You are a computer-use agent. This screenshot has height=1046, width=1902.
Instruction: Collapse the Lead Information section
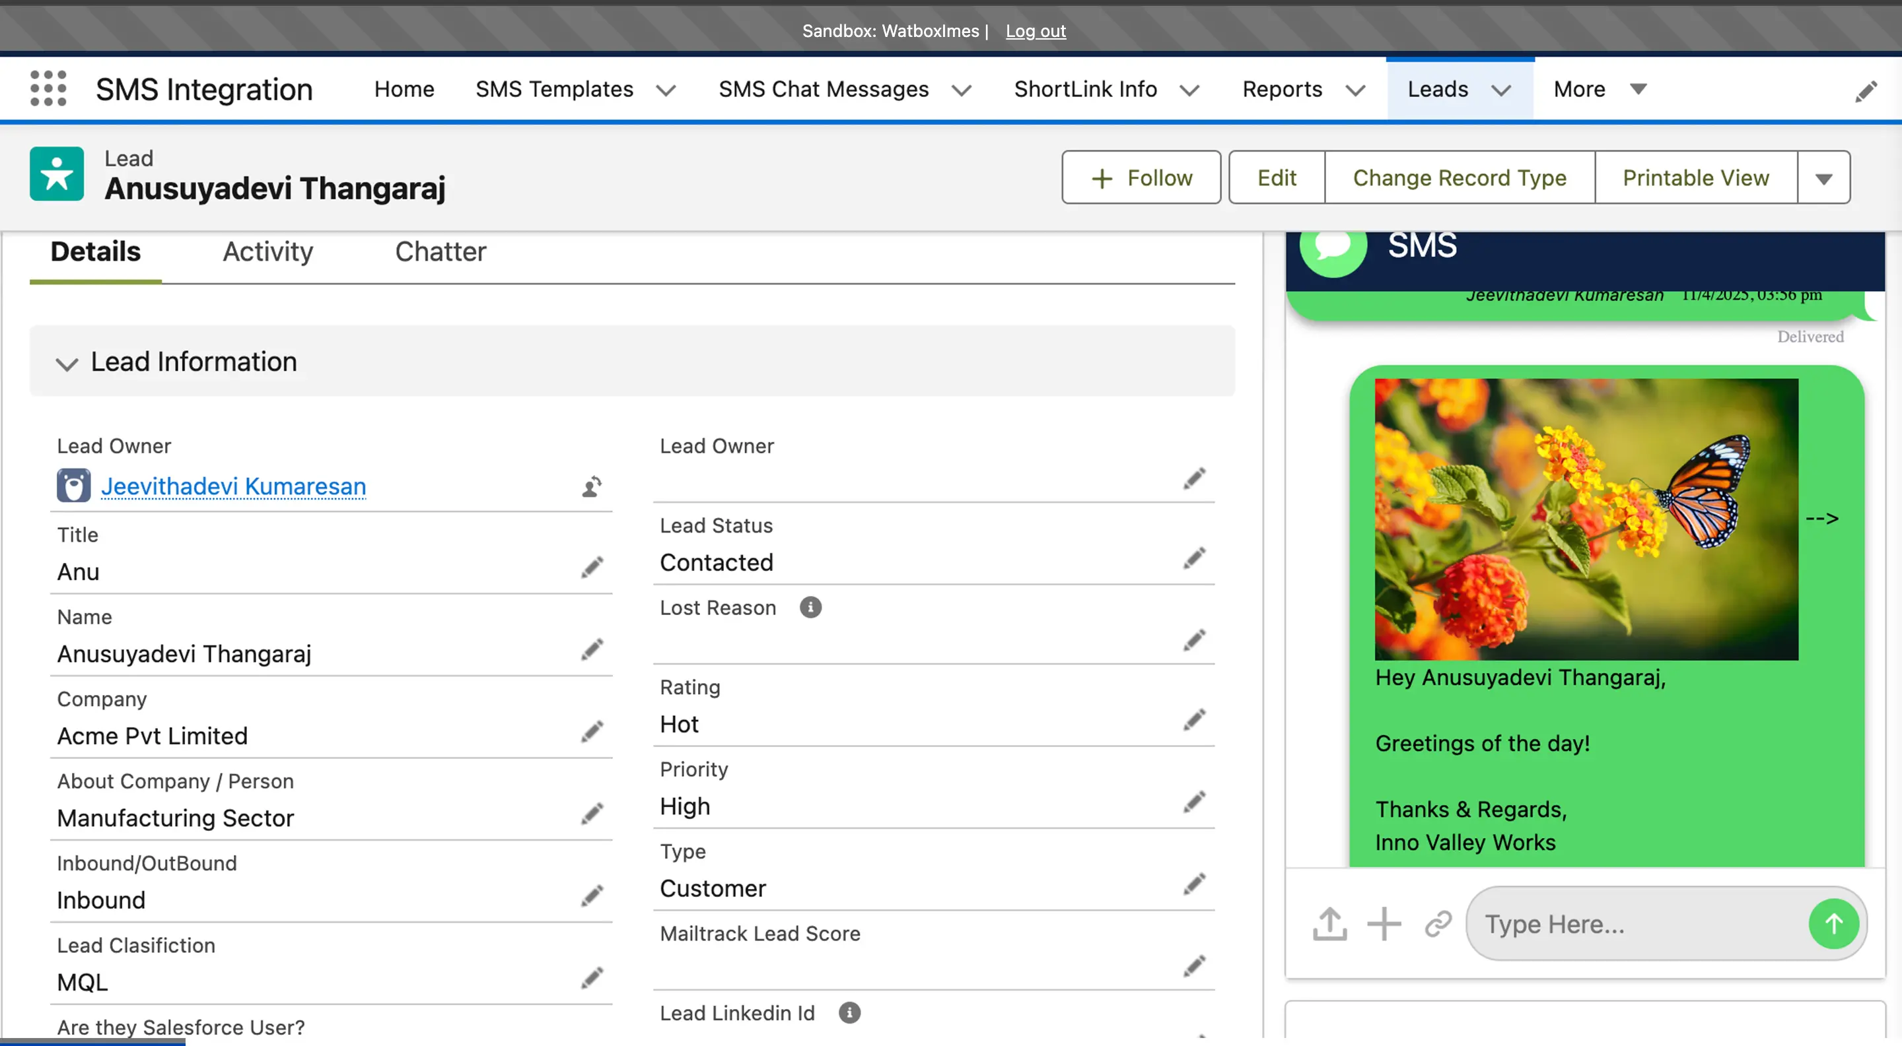pyautogui.click(x=67, y=364)
